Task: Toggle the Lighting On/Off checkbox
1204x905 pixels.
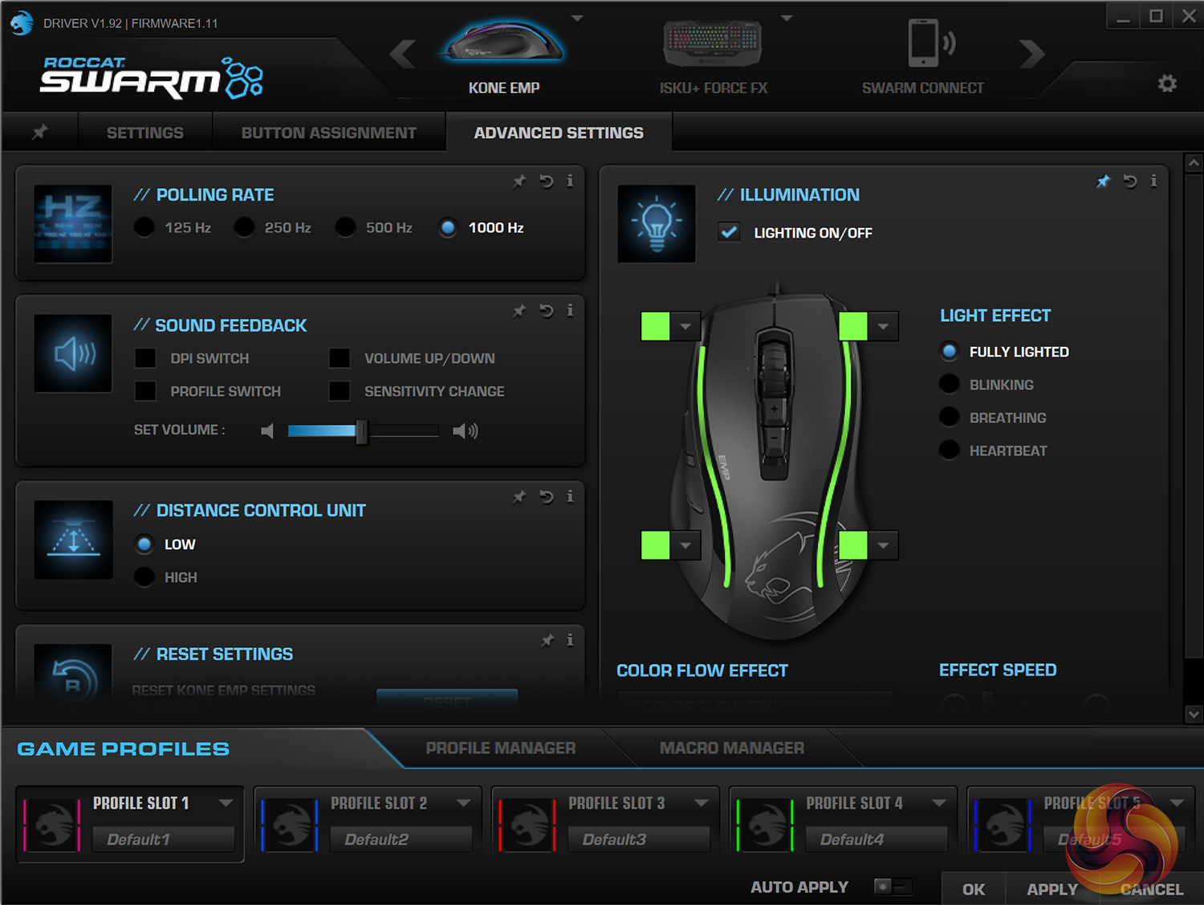Action: tap(730, 232)
